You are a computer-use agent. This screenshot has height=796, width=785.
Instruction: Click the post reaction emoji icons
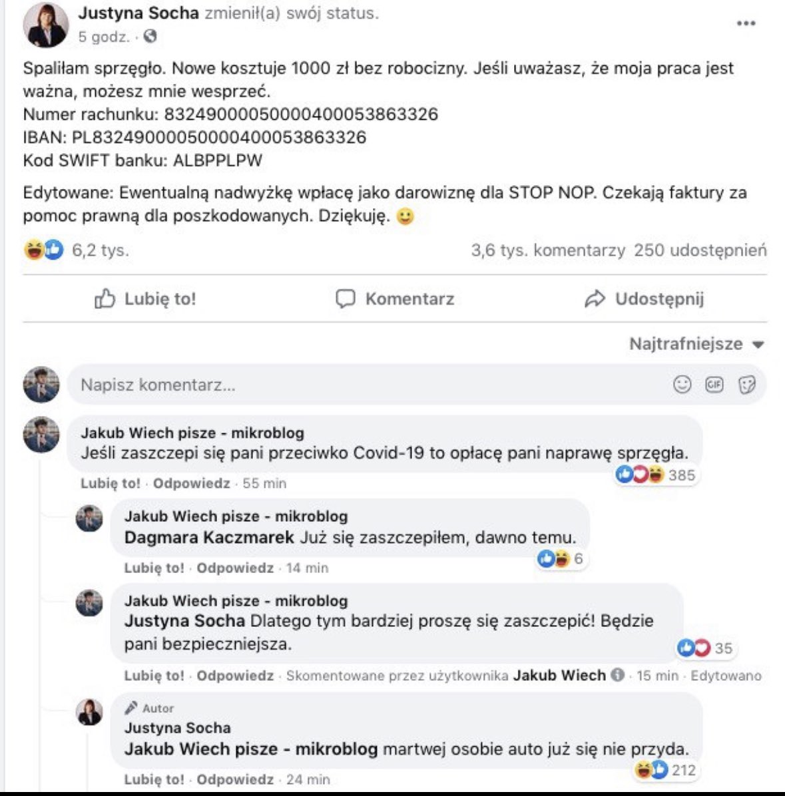pos(43,250)
